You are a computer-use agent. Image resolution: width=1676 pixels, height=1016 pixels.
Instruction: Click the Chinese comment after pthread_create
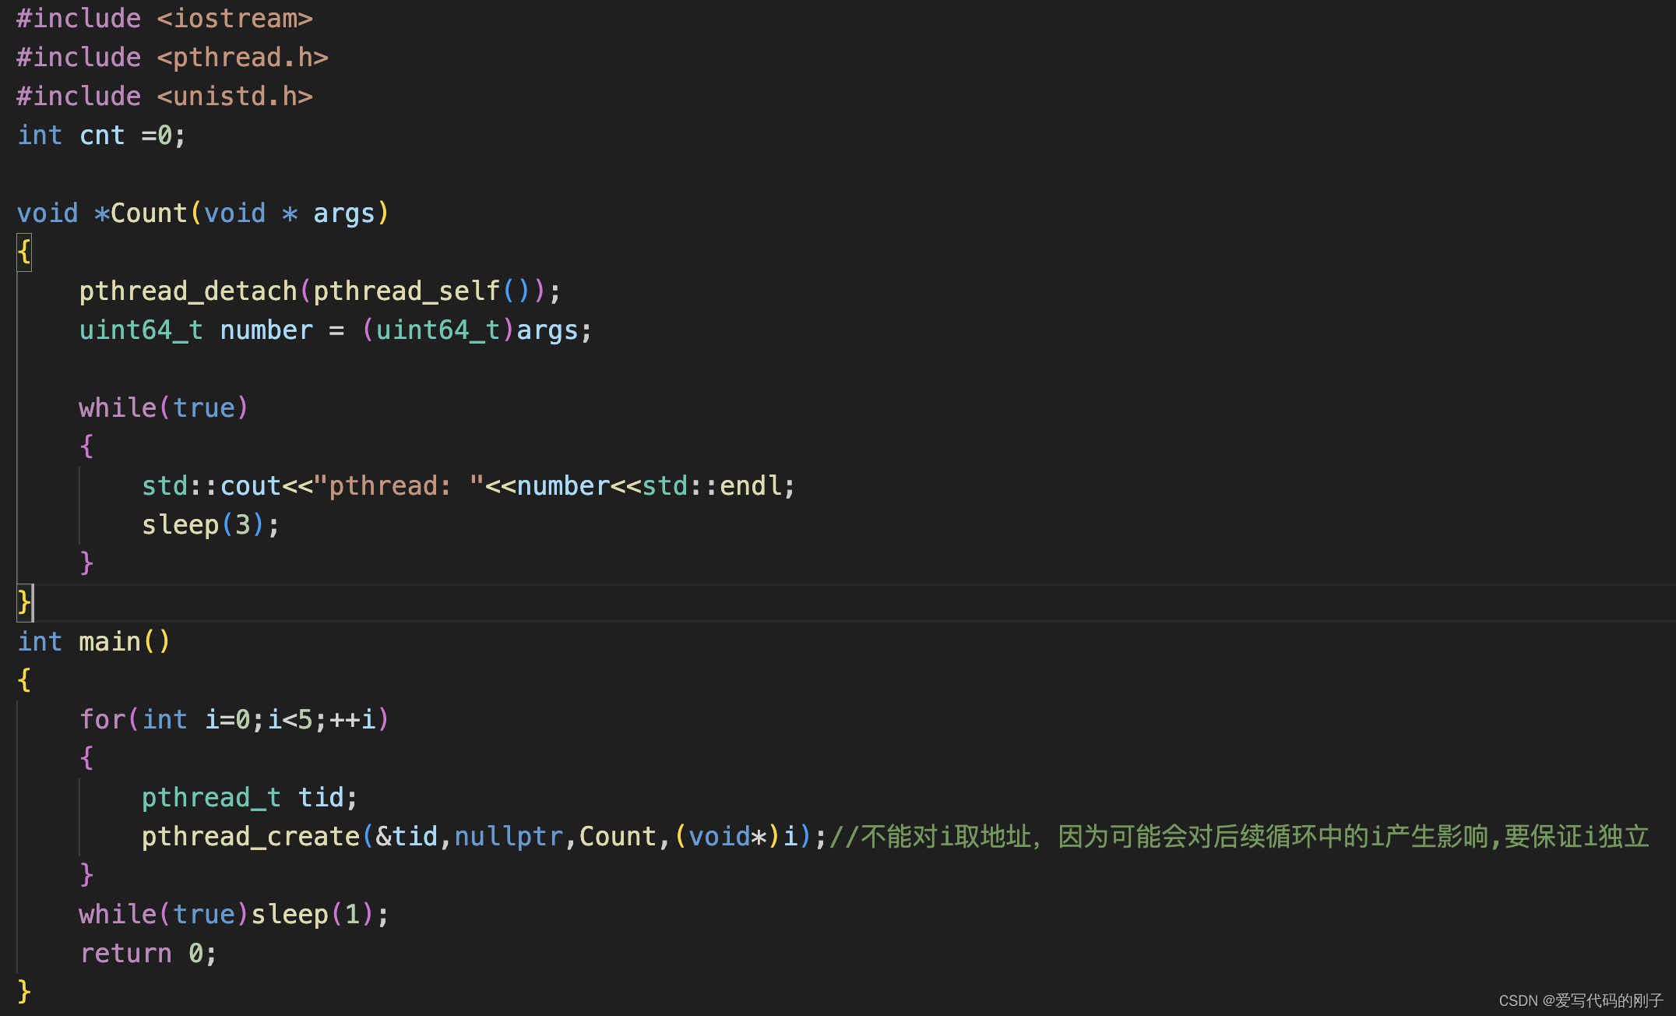click(1239, 837)
